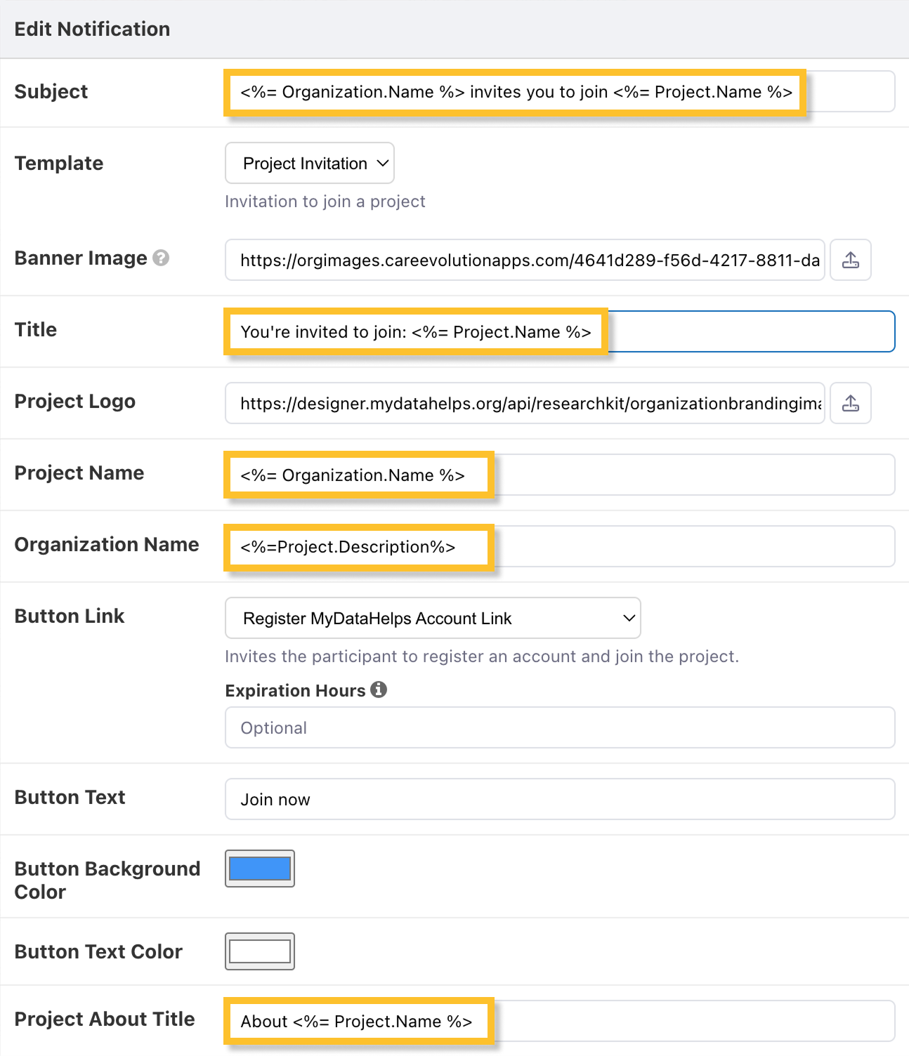
Task: Click the Button Text field containing Join now
Action: click(559, 799)
